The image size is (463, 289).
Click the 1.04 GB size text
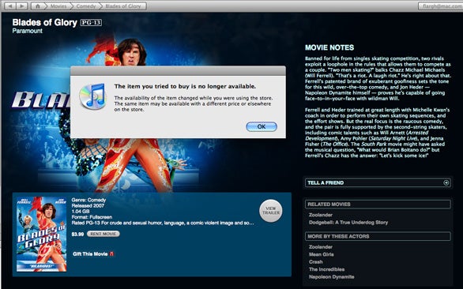coord(81,212)
